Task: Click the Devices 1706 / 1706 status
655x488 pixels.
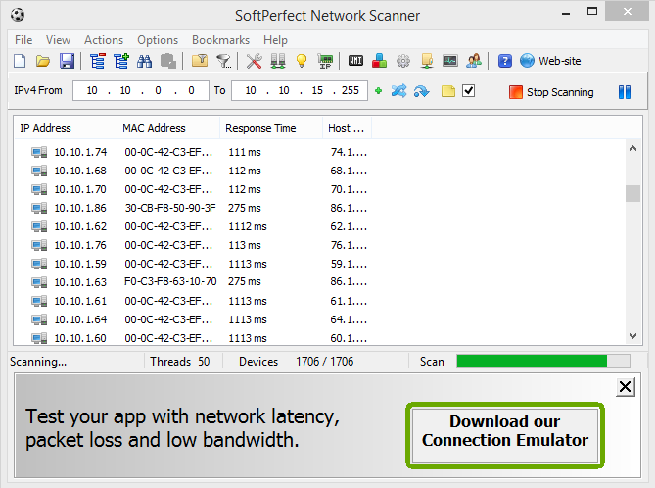Action: click(x=297, y=362)
